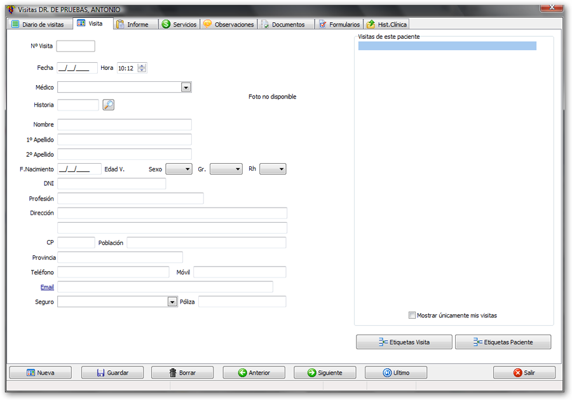Enable Mostrar únicamente mis visitas checkbox
The height and width of the screenshot is (400, 572).
tap(412, 315)
